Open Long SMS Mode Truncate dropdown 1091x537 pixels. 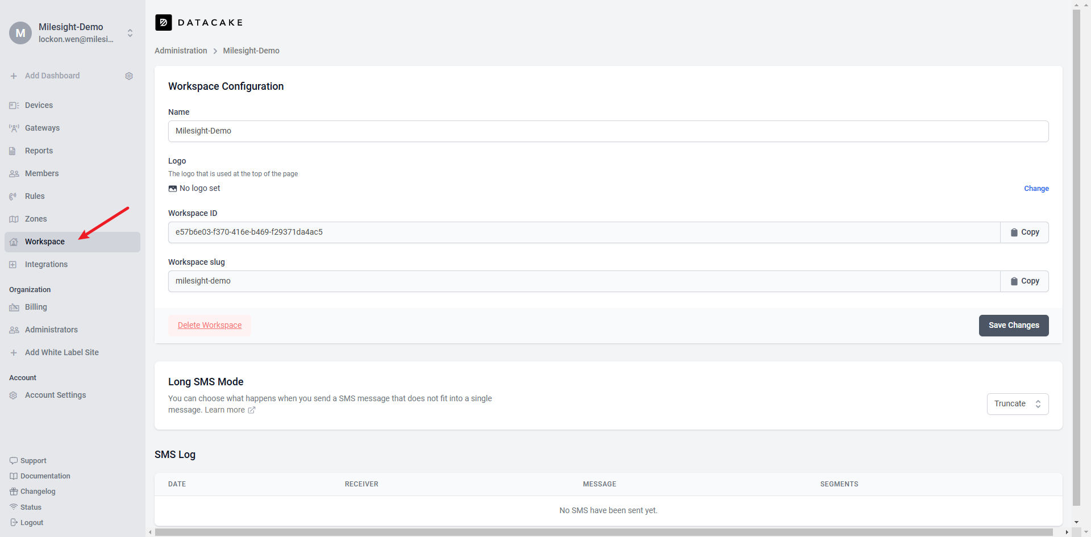1017,404
